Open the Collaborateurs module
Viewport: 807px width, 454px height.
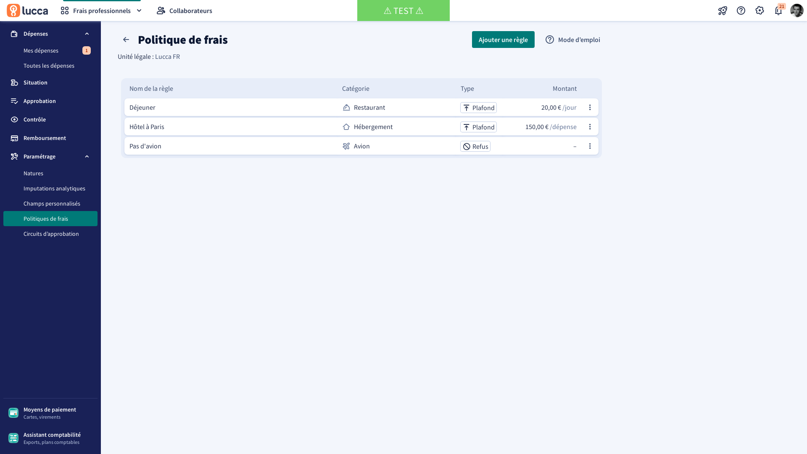point(184,11)
